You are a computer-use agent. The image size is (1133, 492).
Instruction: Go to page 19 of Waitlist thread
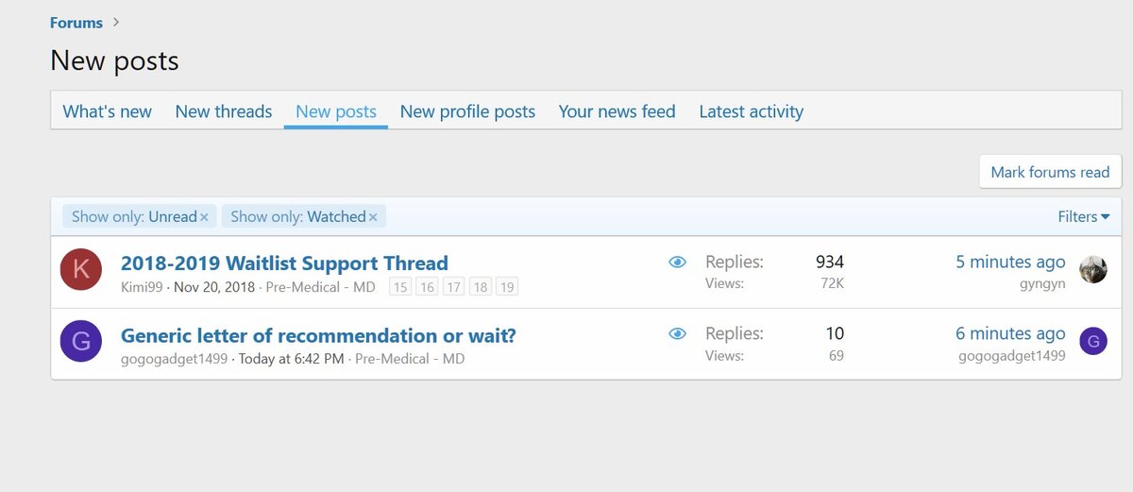click(507, 287)
